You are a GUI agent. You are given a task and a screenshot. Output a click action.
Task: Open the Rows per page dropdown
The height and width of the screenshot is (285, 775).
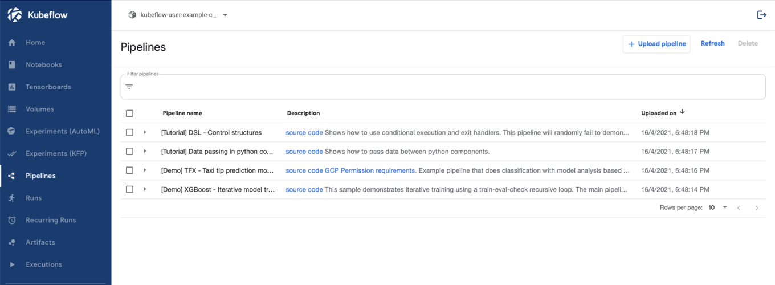pyautogui.click(x=717, y=207)
